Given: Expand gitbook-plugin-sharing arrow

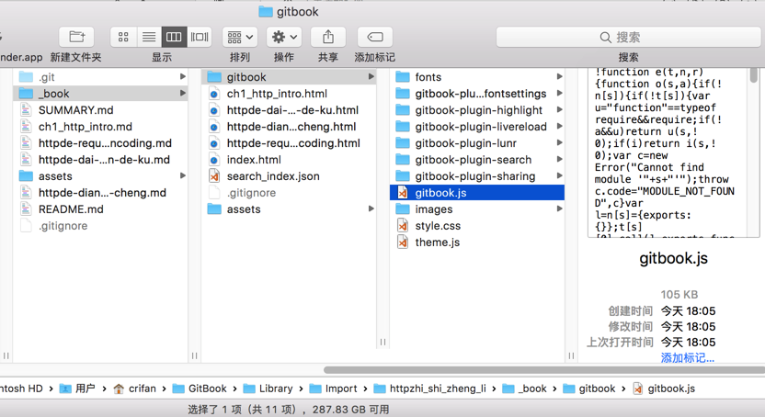Looking at the screenshot, I should tap(560, 175).
